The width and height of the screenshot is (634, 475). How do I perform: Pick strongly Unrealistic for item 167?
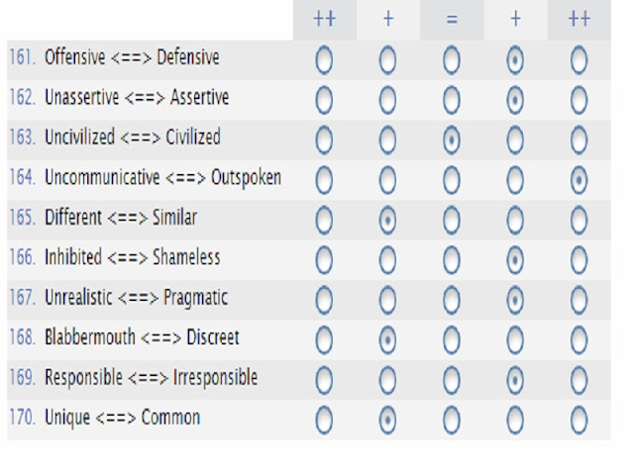[324, 300]
